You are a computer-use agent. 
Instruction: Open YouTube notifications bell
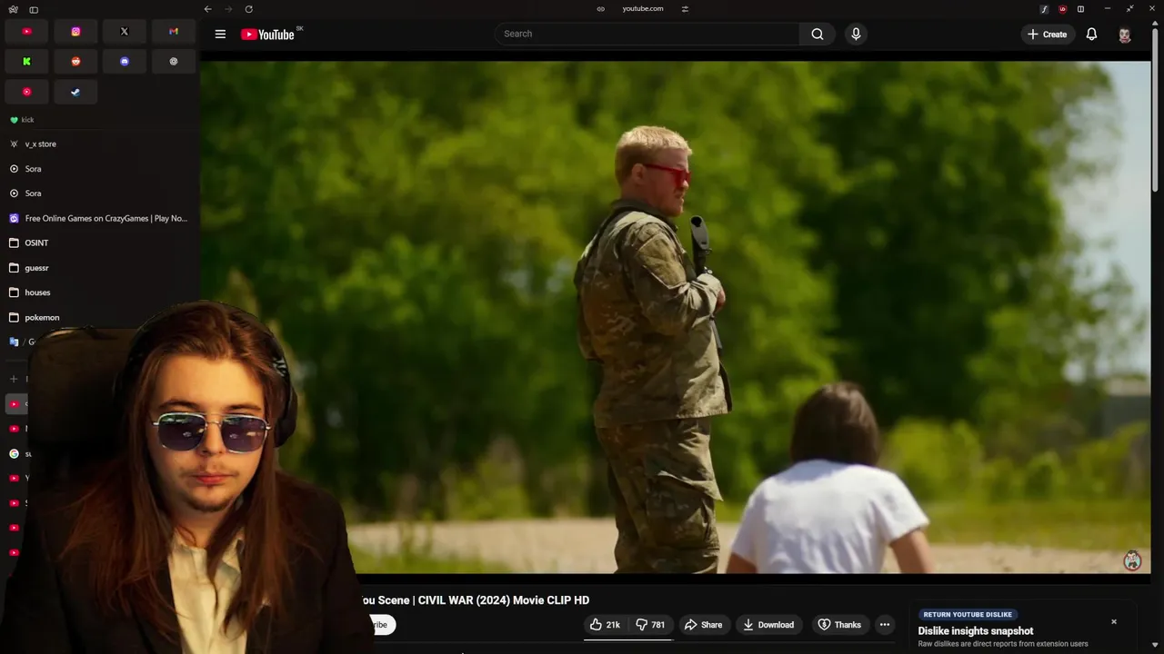[1091, 35]
